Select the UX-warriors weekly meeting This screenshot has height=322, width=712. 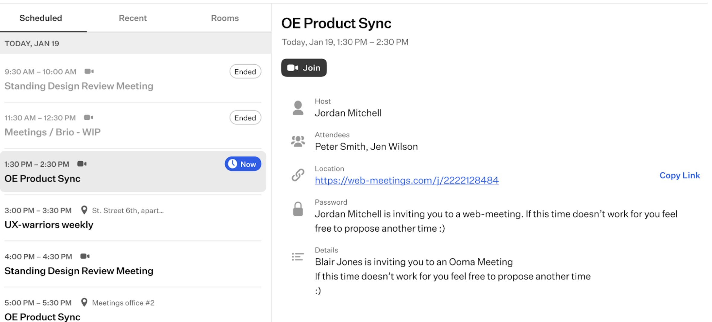[133, 217]
